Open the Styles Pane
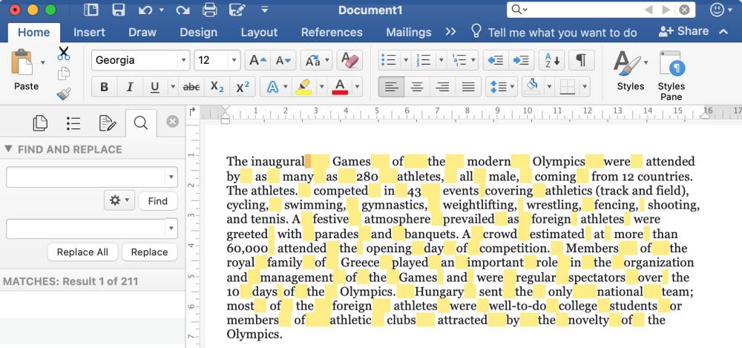The height and width of the screenshot is (348, 742). pyautogui.click(x=672, y=64)
